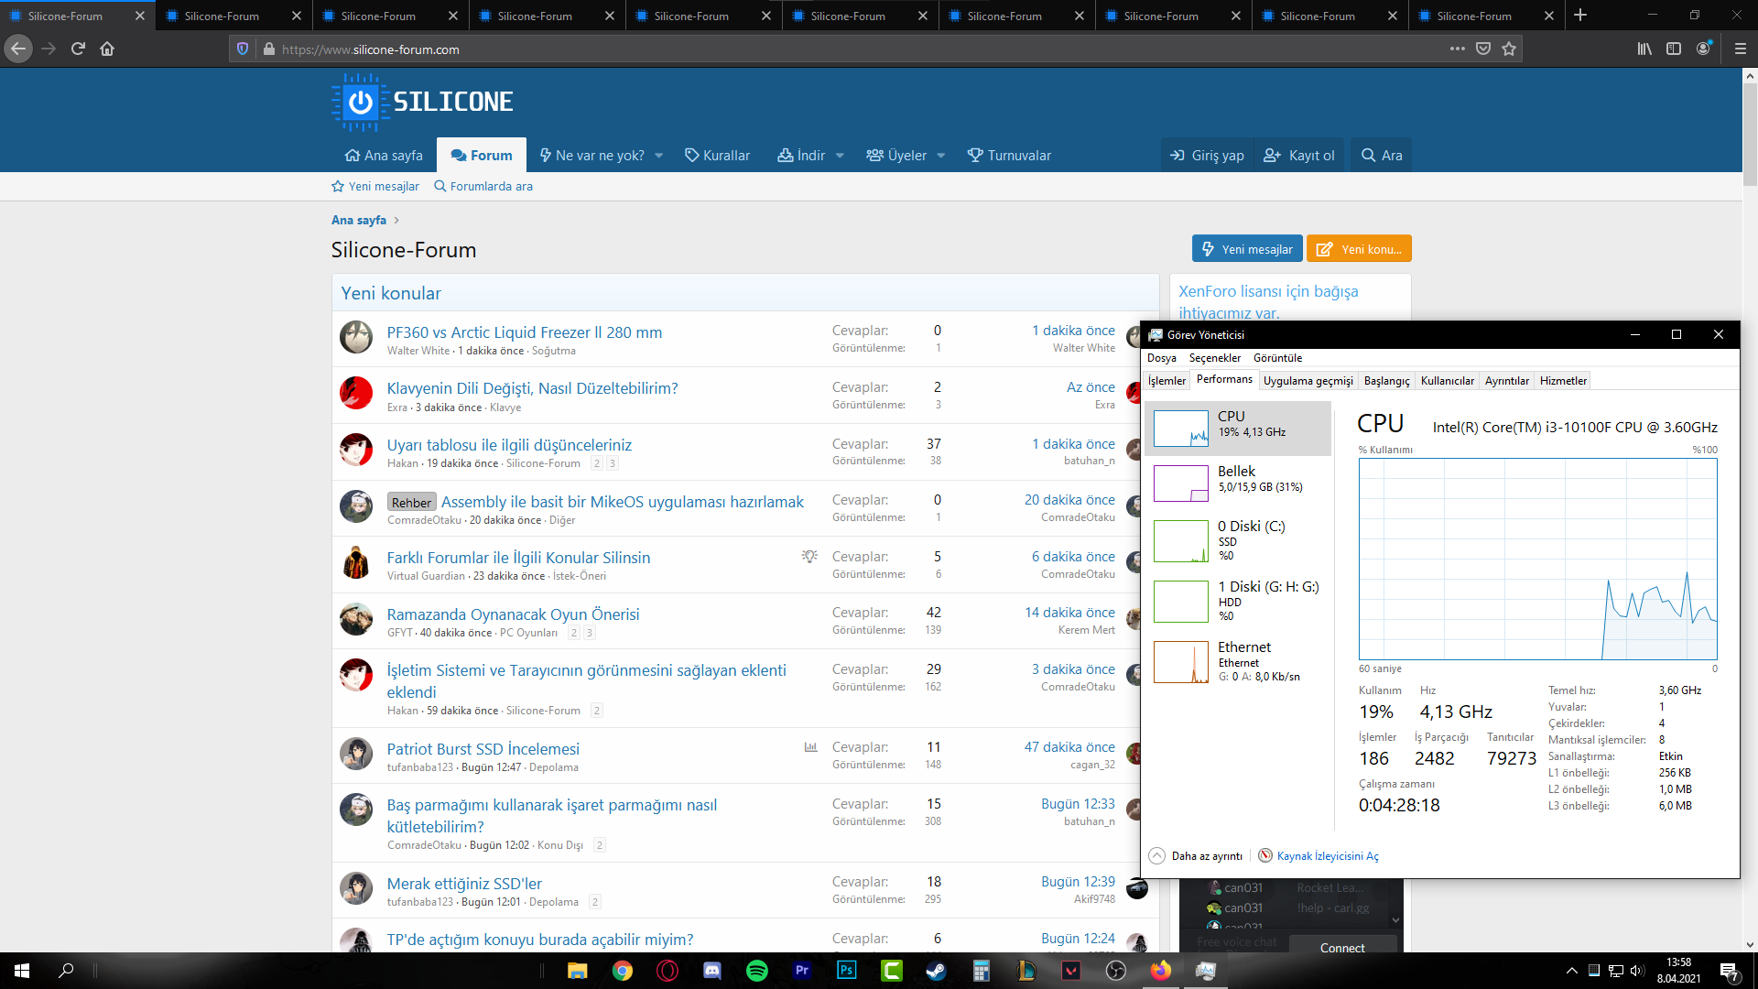Screen dimensions: 1758x989
Task: Open Google Chrome from the taskbar
Action: click(x=623, y=971)
